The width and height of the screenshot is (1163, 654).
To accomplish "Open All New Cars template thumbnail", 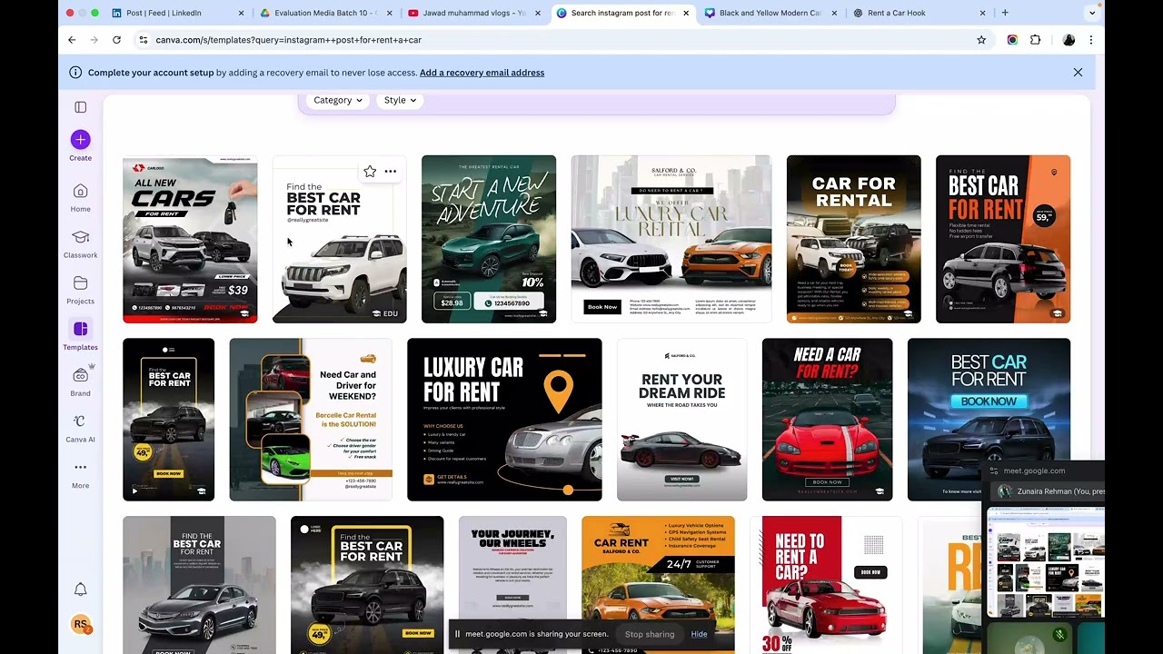I will click(190, 239).
